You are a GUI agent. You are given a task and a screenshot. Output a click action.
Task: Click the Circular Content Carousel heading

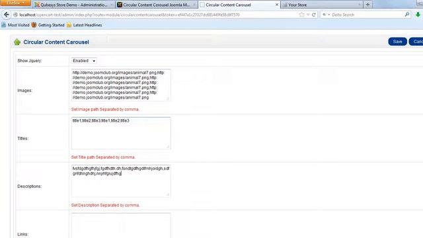pyautogui.click(x=56, y=42)
